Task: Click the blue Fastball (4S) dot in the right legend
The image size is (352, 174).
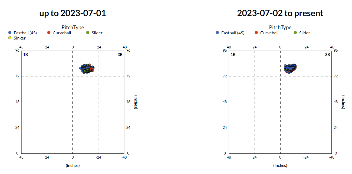Action: click(x=217, y=33)
